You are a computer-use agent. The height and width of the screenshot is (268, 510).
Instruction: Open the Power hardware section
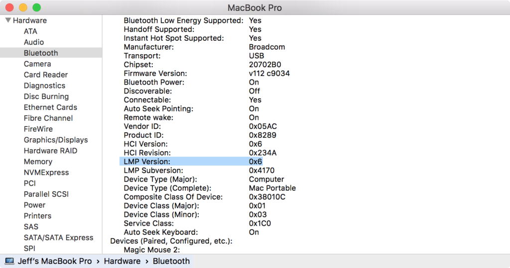(34, 205)
